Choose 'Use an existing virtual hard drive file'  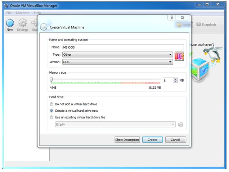point(52,117)
